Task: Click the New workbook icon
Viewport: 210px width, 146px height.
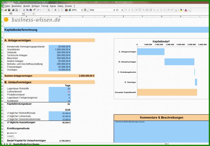Action: coord(2,10)
